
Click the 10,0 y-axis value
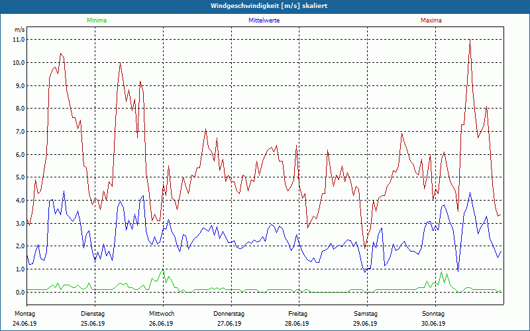(19, 62)
